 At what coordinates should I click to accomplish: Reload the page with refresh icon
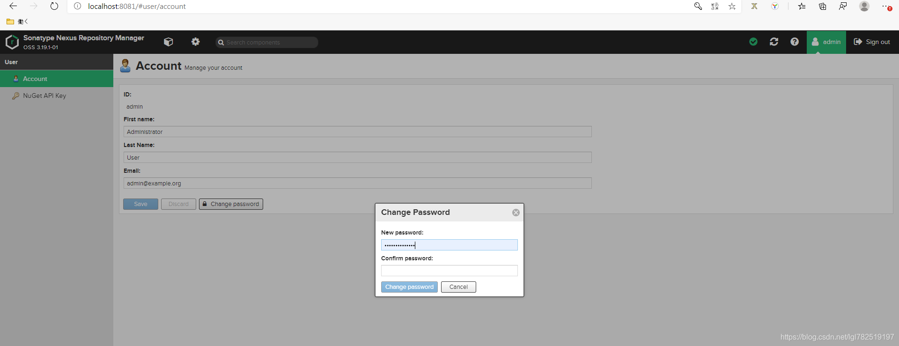pos(54,6)
